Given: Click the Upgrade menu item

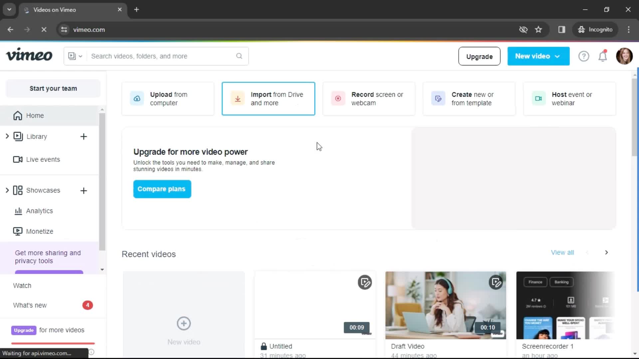Looking at the screenshot, I should [x=479, y=56].
